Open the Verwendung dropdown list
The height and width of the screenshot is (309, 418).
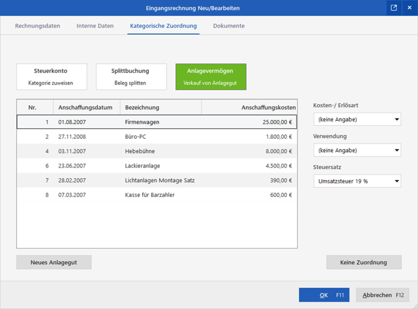click(357, 150)
